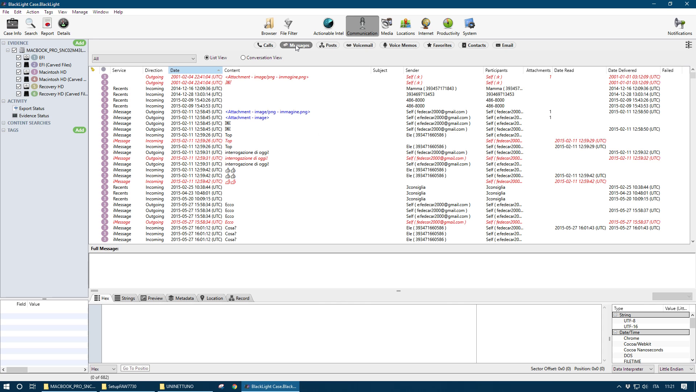Open the Media view
696x392 pixels.
tap(387, 27)
